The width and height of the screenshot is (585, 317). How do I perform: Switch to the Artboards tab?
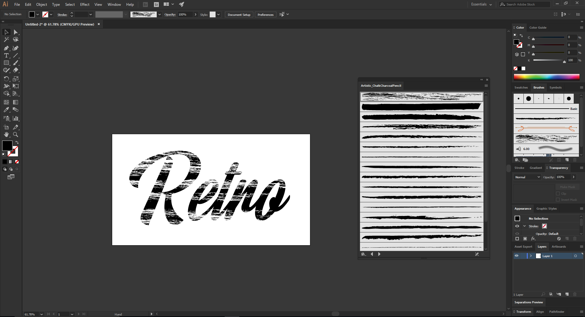pyautogui.click(x=558, y=247)
